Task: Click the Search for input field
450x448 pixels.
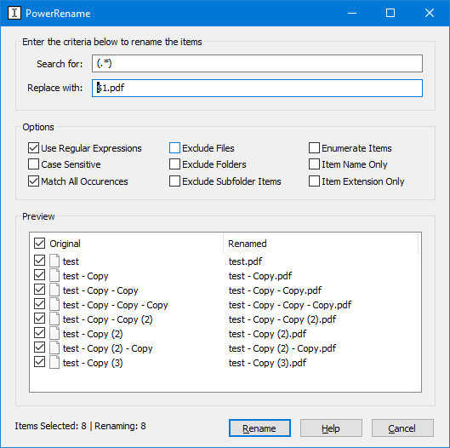Action: pos(257,64)
